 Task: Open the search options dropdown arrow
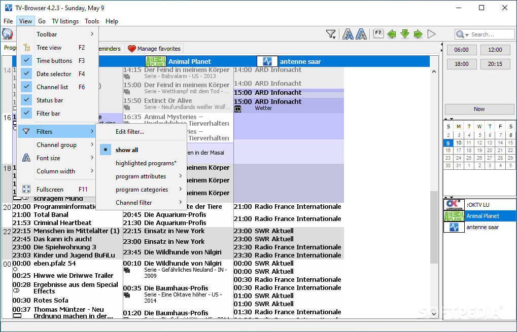point(467,35)
